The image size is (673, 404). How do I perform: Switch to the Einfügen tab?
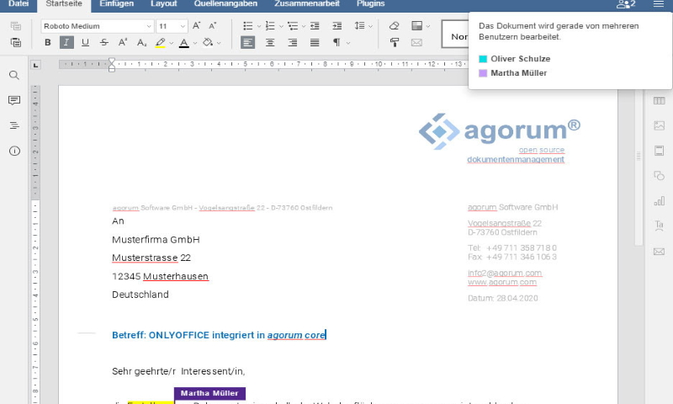(x=117, y=4)
